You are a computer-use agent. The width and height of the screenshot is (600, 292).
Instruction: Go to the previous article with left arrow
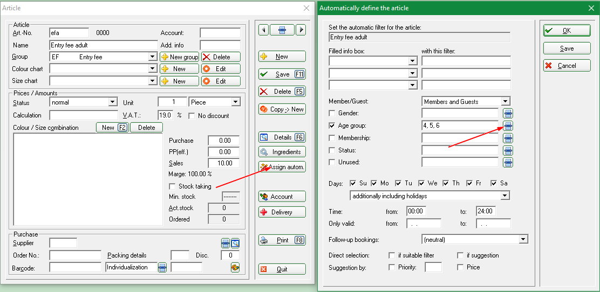[263, 30]
